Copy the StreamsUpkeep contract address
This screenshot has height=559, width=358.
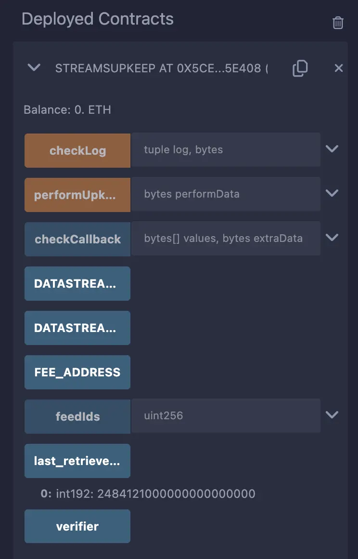pyautogui.click(x=300, y=68)
